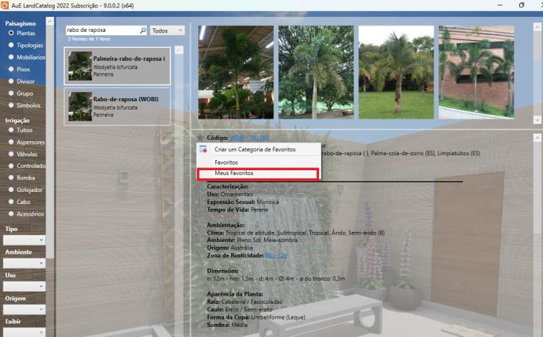Open the Origem dropdown

[24, 309]
